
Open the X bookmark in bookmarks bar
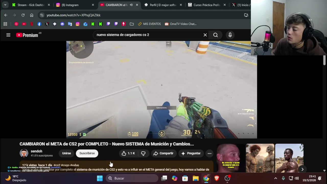pos(47,24)
